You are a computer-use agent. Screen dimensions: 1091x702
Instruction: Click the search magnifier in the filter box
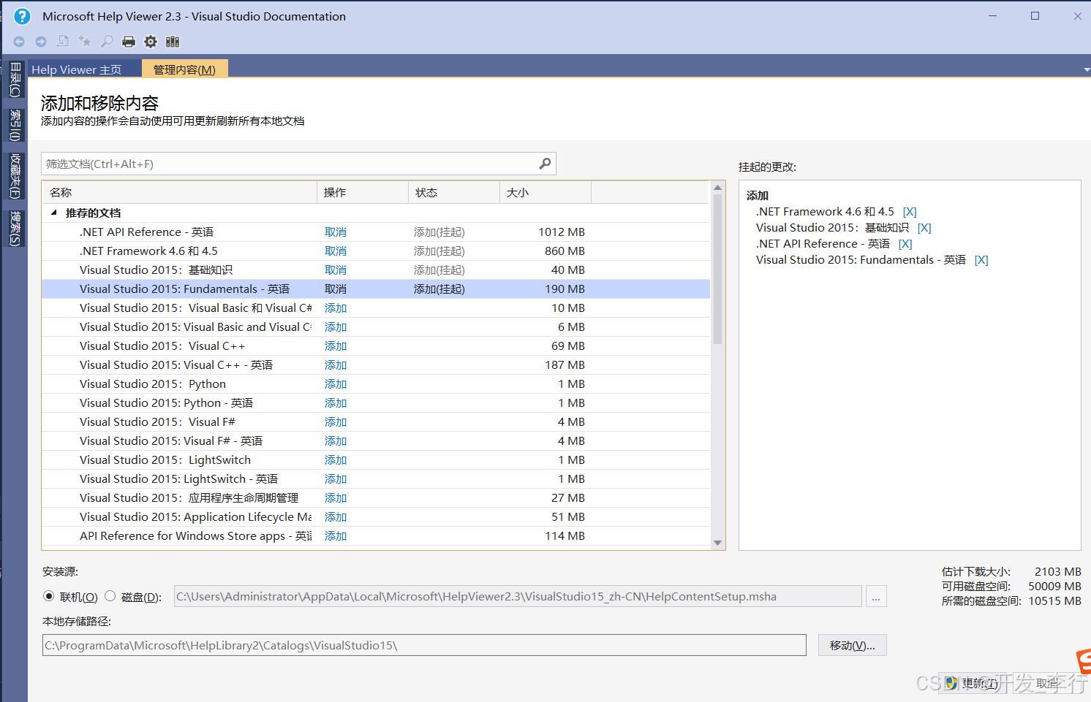coord(545,164)
